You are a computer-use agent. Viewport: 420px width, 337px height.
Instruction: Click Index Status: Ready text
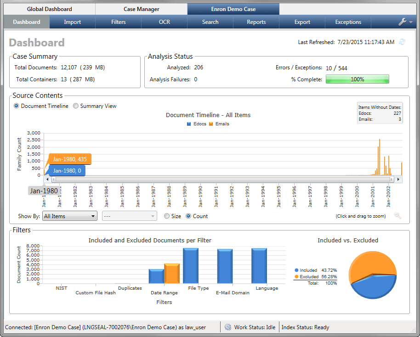[306, 327]
